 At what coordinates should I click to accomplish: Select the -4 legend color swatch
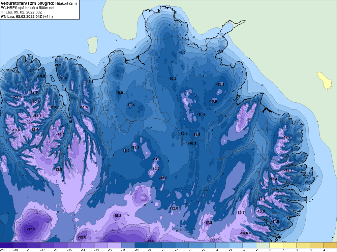222,245
